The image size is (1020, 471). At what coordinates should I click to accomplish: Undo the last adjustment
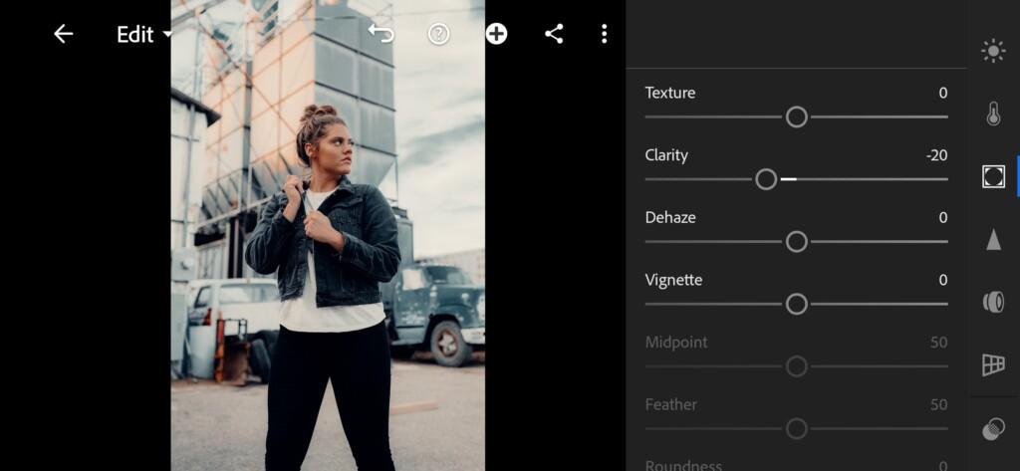click(x=381, y=33)
